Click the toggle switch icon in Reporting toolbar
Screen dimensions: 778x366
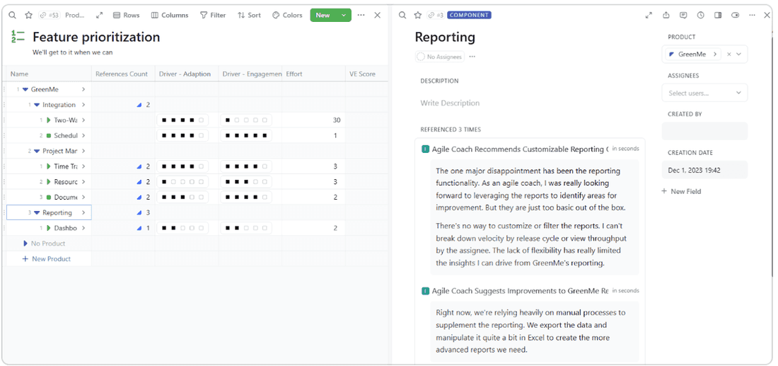click(736, 16)
